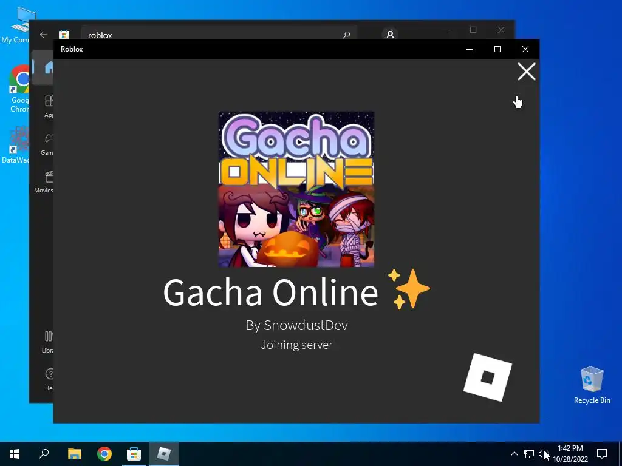Screen dimensions: 622x466
Task: Click the Microsoft Store logo icon
Action: (x=64, y=35)
